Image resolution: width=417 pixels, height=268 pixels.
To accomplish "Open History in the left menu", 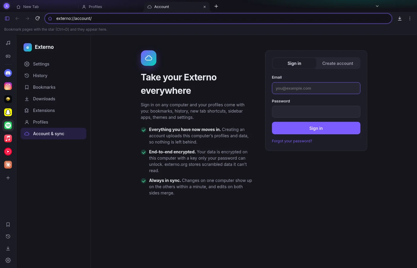I will (53, 76).
